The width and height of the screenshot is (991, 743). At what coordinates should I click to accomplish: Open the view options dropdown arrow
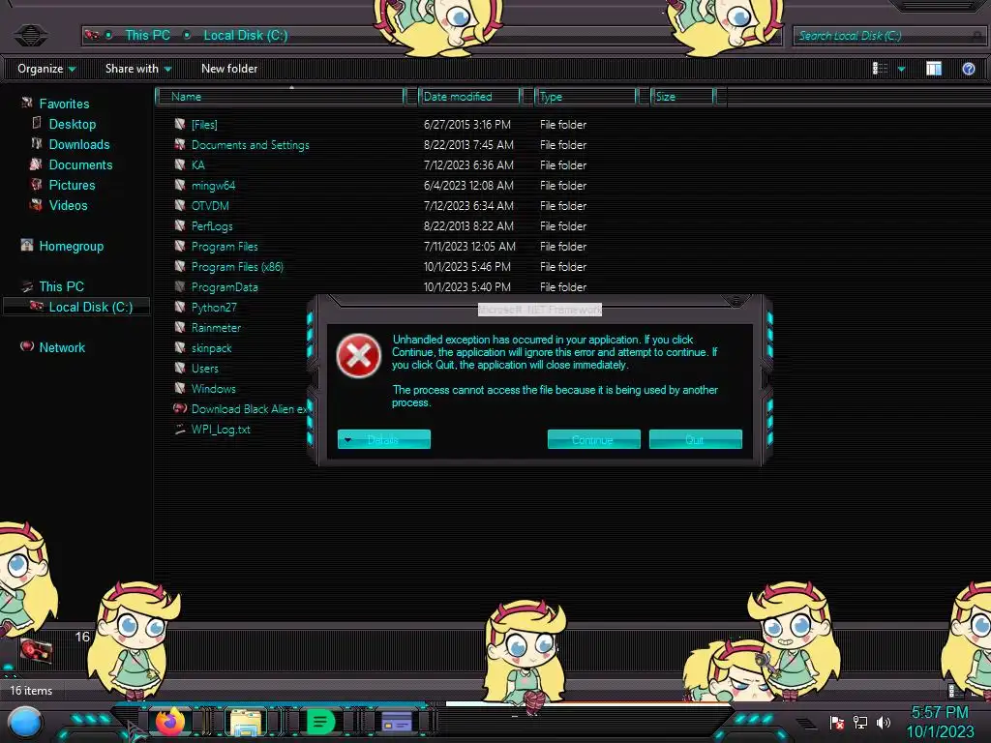pos(901,69)
